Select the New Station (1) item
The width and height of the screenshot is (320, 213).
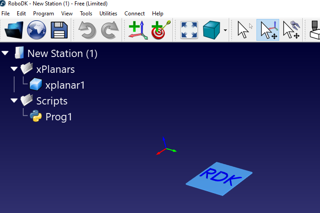pyautogui.click(x=62, y=53)
